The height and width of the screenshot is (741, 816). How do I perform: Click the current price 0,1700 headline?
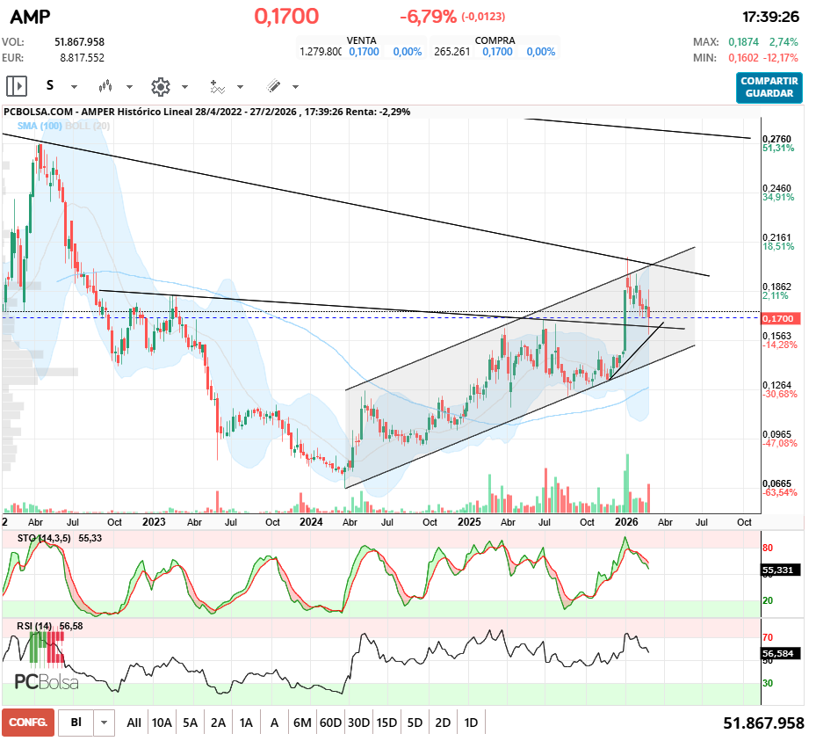tap(286, 16)
